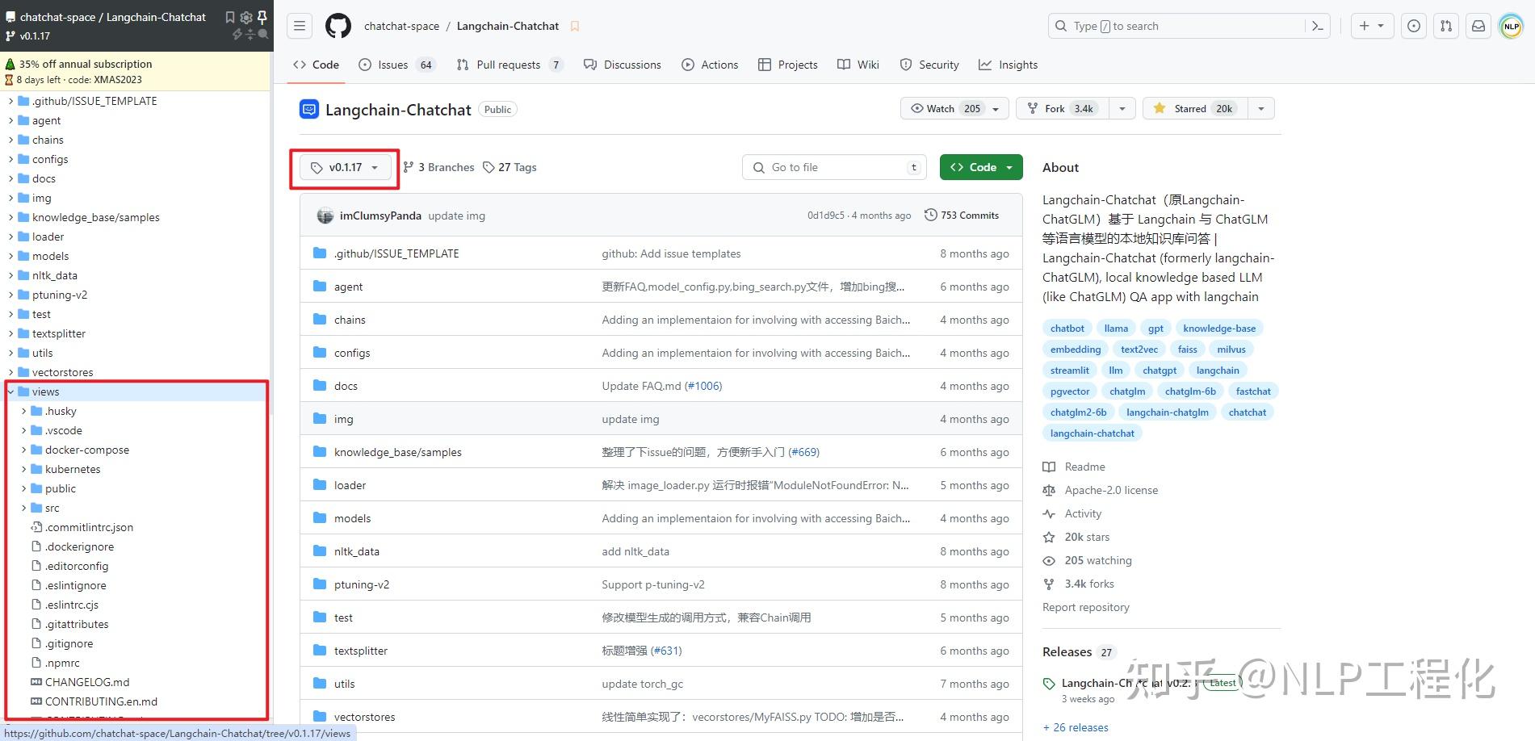View commit history via the 753 Commits icon
The width and height of the screenshot is (1535, 741).
tap(961, 215)
